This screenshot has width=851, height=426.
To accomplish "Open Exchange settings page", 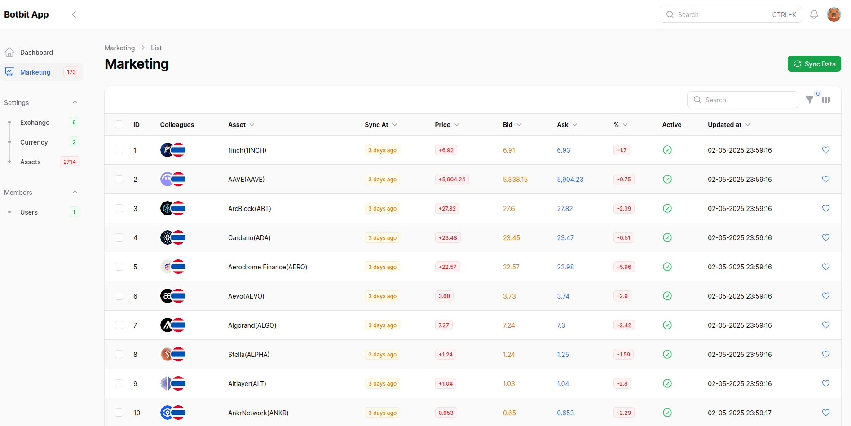I will pos(42,122).
